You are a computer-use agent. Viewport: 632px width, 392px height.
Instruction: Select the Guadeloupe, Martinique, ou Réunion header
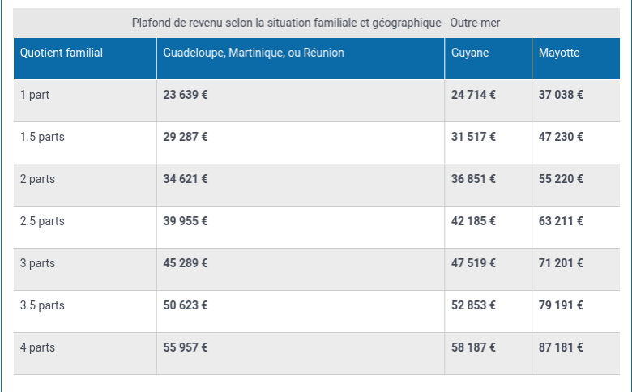point(301,59)
